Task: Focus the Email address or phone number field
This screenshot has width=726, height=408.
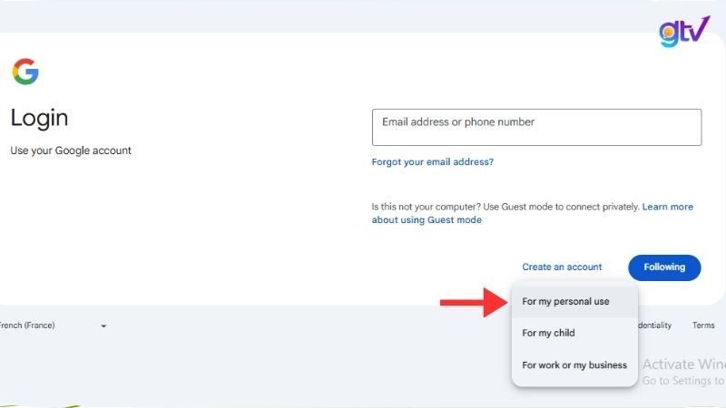Action: [536, 127]
